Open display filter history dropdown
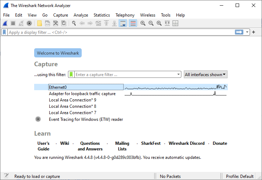This screenshot has width=262, height=180. pyautogui.click(x=247, y=32)
